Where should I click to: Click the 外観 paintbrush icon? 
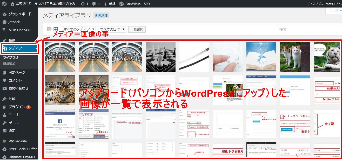[x=4, y=99]
